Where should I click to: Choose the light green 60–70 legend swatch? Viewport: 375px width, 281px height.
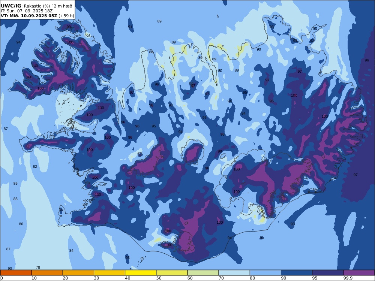(x=203, y=273)
